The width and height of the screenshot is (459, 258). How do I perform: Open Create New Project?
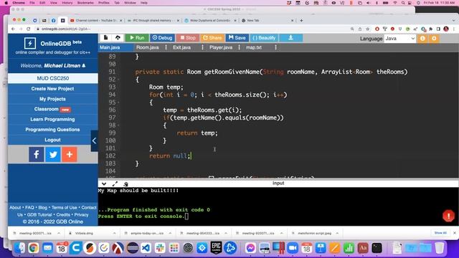(x=52, y=89)
